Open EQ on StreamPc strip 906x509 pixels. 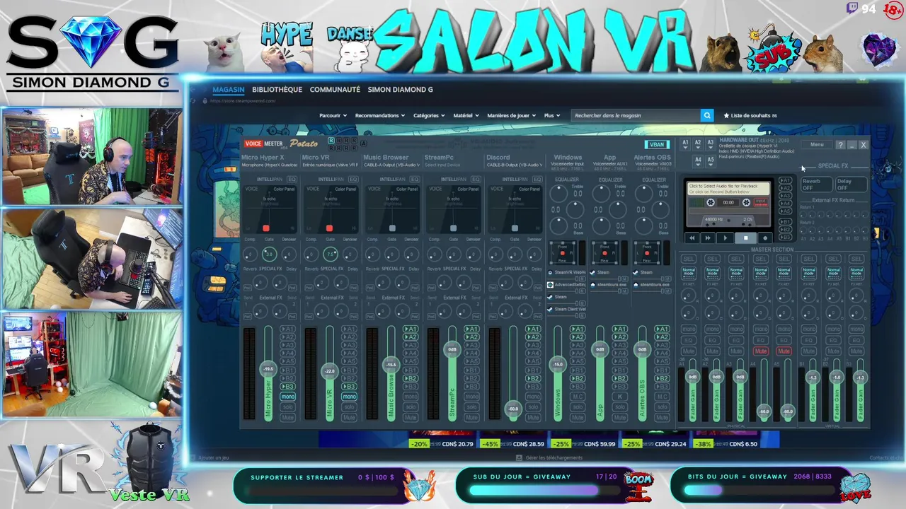(x=475, y=180)
